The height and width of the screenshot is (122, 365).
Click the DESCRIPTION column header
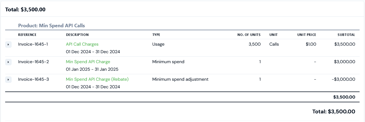[77, 35]
